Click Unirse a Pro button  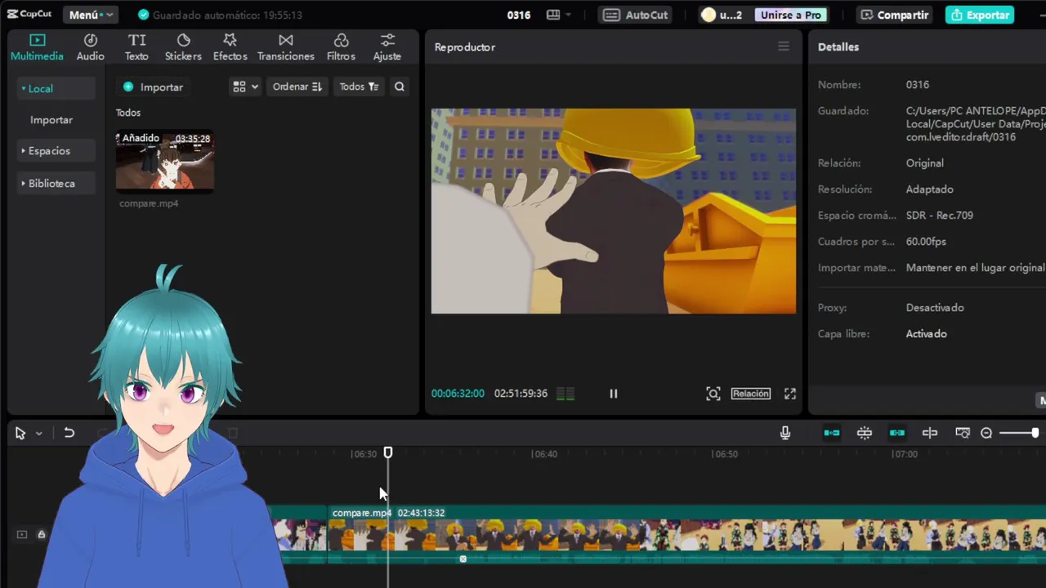pos(790,15)
